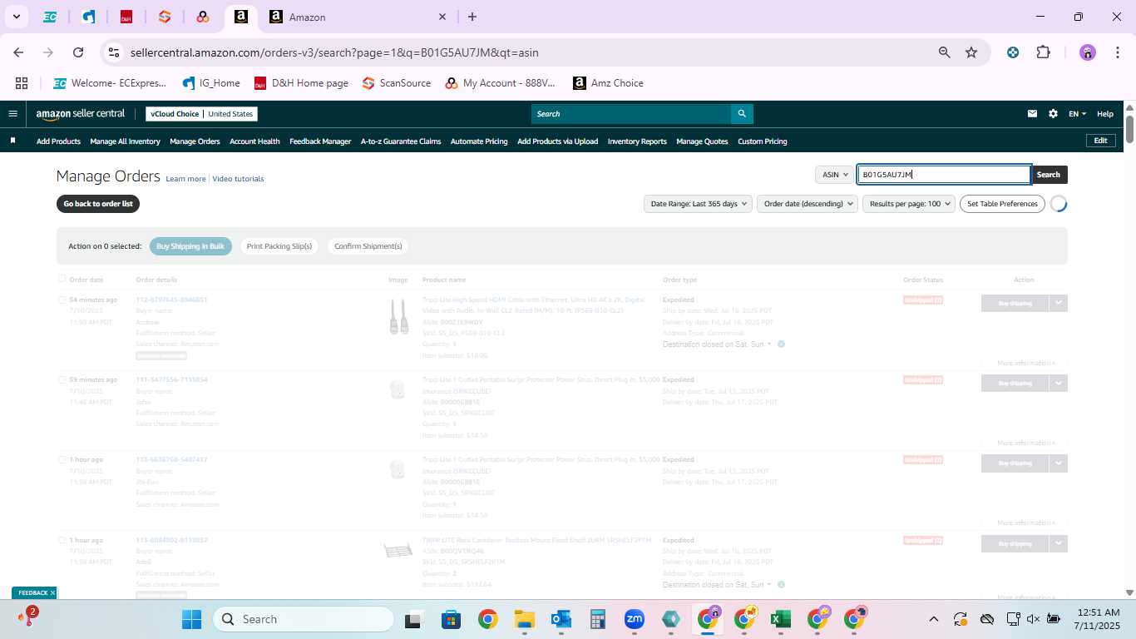Expand Buy shipping arrow for second order
The image size is (1136, 639).
1058,383
